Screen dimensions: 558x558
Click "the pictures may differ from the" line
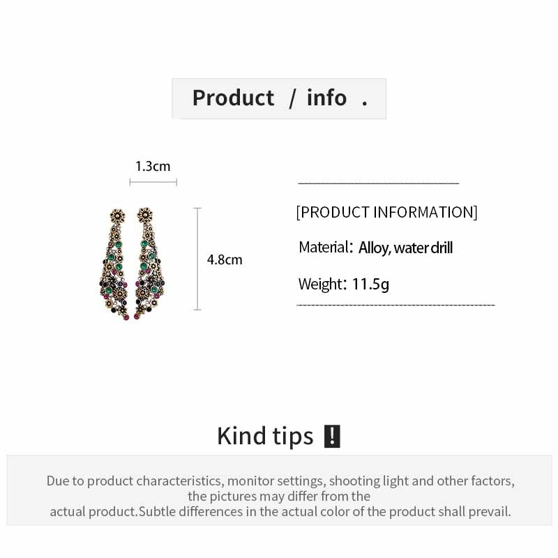coord(279,496)
